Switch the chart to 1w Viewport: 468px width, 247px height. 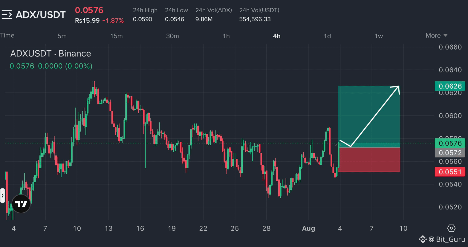click(x=379, y=36)
